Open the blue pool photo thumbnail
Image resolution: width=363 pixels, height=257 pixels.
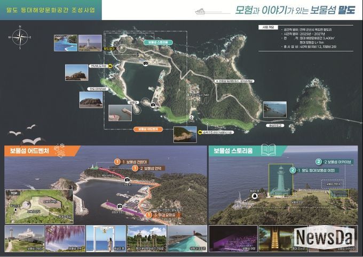pyautogui.click(x=66, y=43)
